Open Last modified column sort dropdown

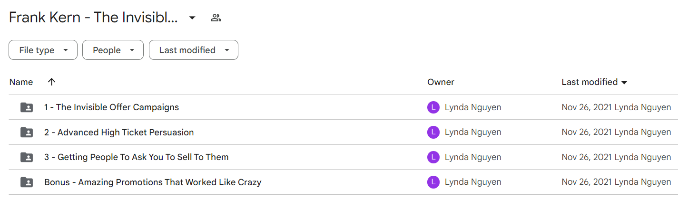pyautogui.click(x=624, y=82)
